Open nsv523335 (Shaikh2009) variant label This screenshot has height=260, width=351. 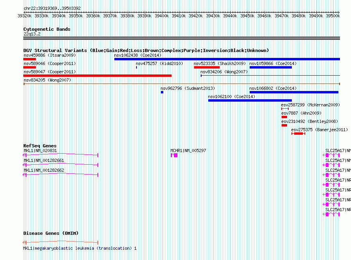coord(220,63)
